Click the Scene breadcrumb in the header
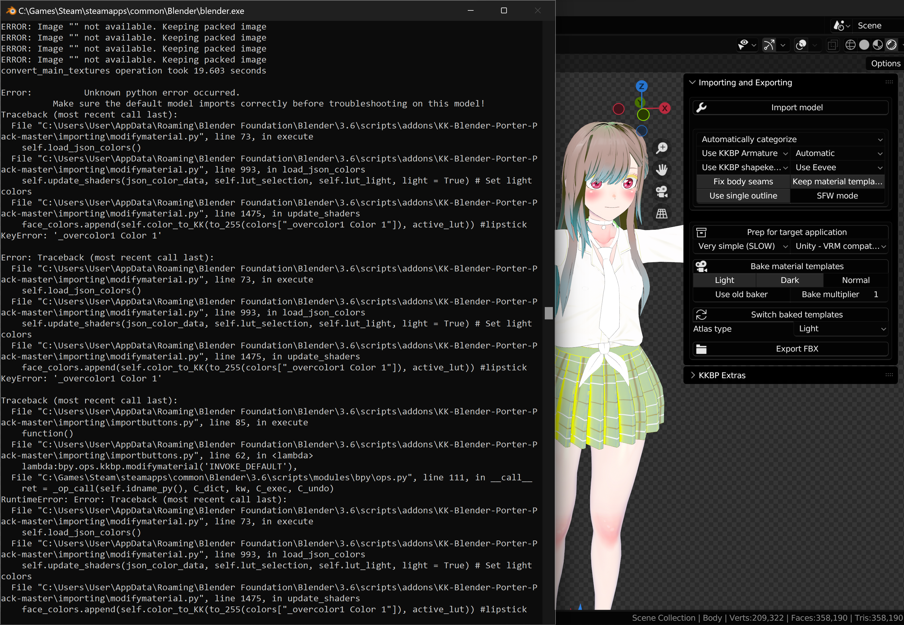904x625 pixels. coord(870,25)
